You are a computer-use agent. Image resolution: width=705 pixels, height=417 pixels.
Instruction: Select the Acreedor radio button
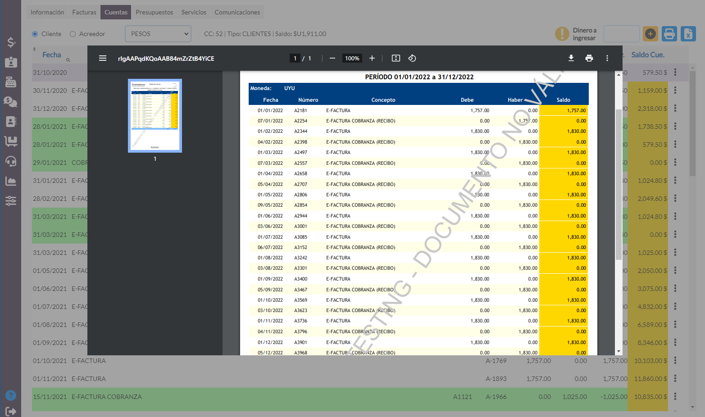point(73,34)
